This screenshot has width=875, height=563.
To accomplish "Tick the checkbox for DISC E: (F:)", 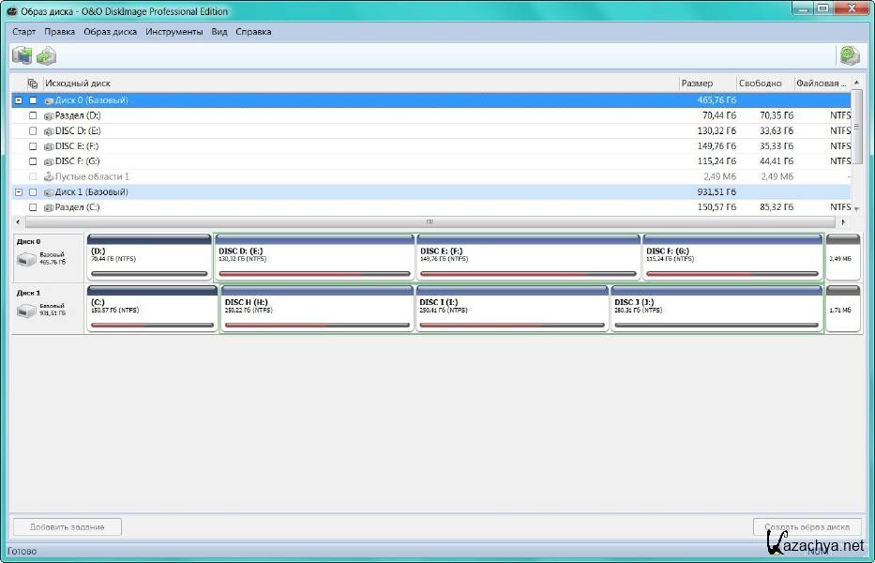I will [33, 146].
